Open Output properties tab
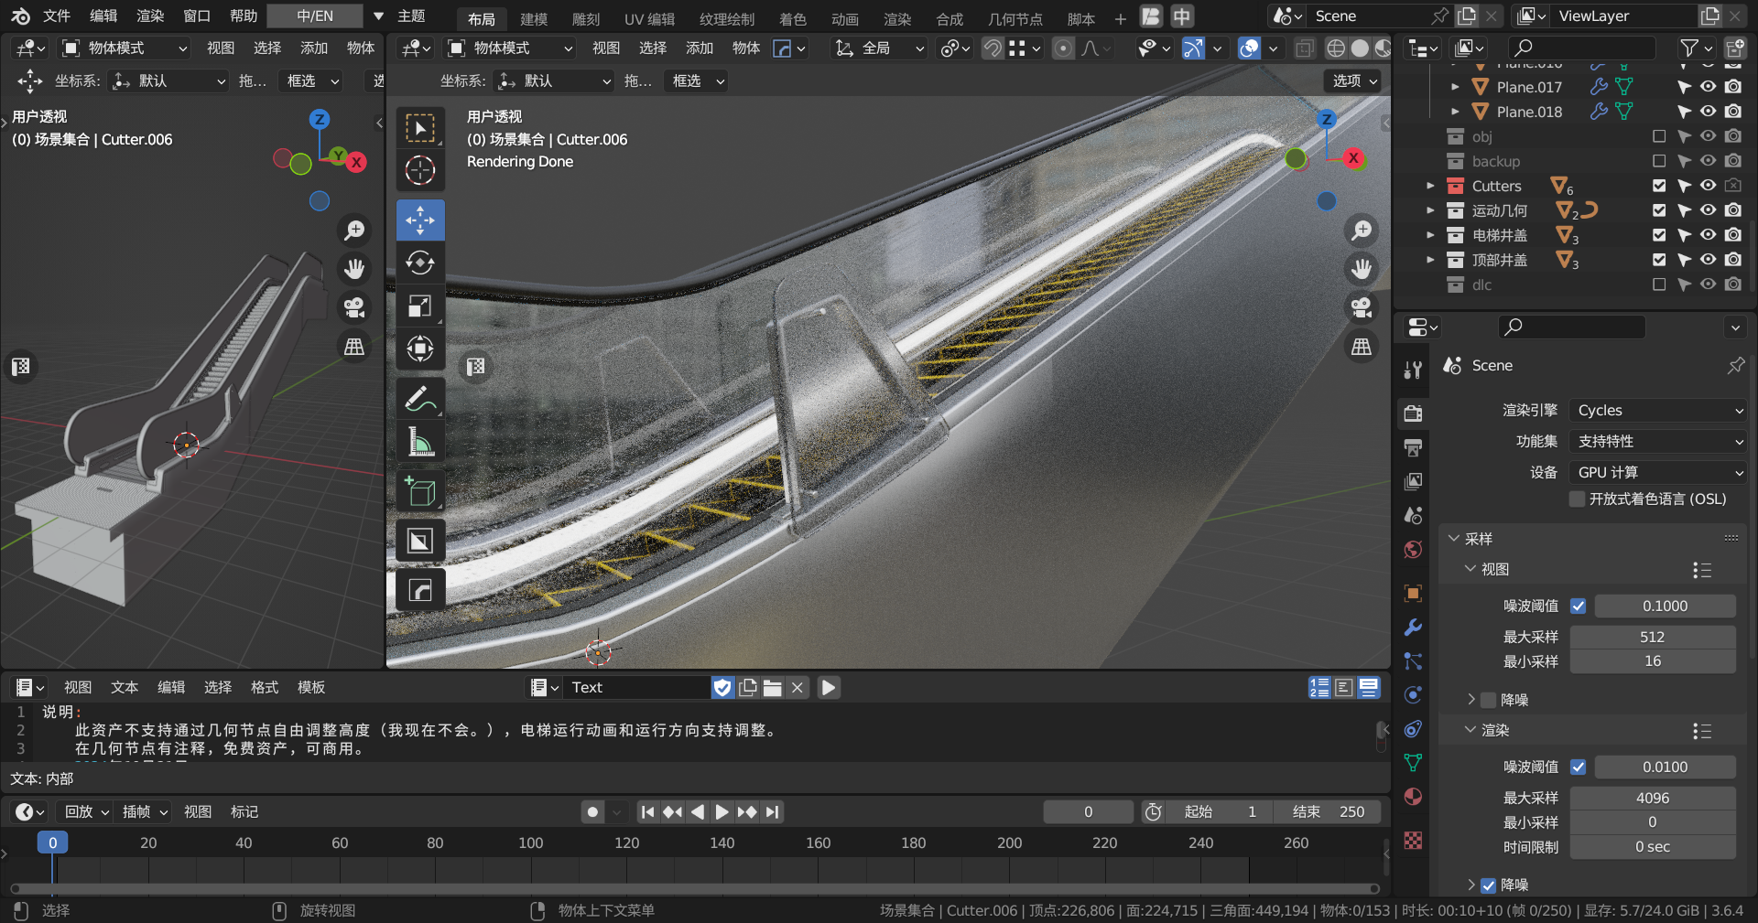Screen dimensions: 1758x923 point(1413,447)
